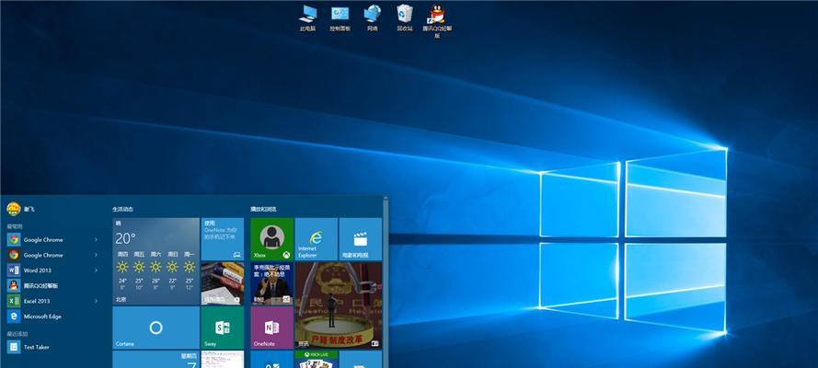Open the Cortana tile

(156, 328)
